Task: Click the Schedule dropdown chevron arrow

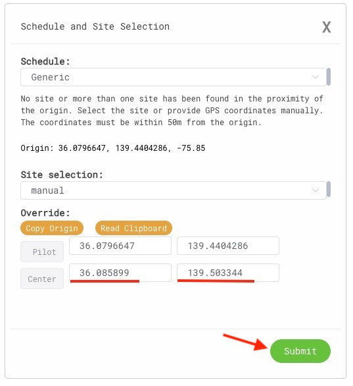Action: pyautogui.click(x=316, y=77)
